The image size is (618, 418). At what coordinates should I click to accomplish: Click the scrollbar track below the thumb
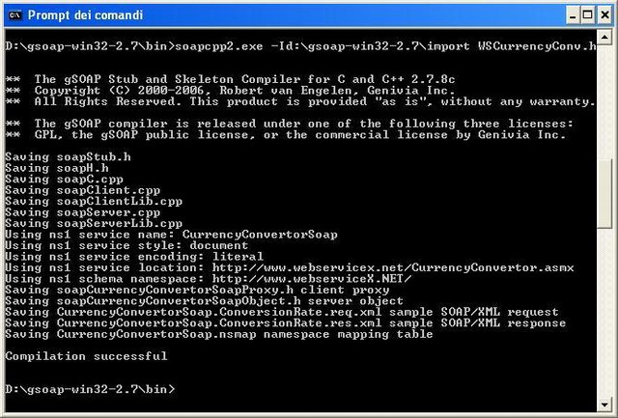pos(604,312)
